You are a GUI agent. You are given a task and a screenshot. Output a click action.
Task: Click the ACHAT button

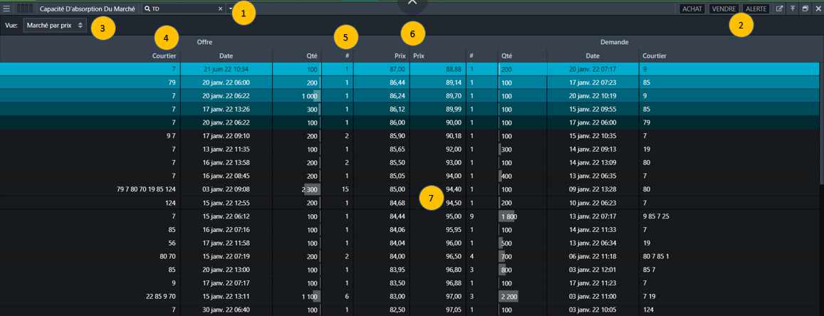click(691, 9)
